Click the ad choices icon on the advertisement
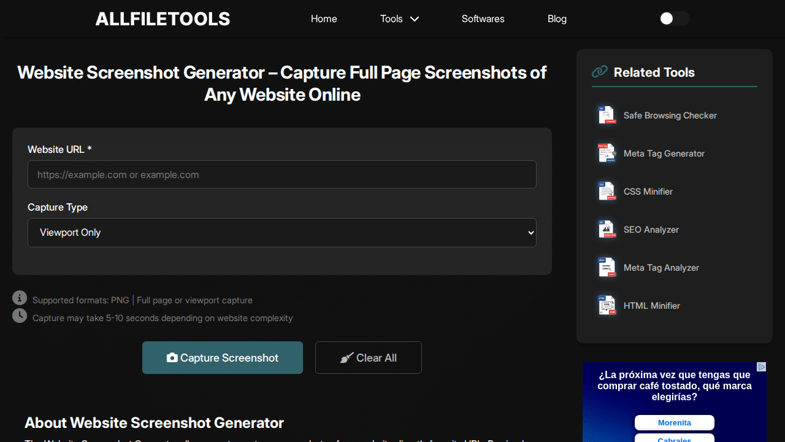This screenshot has width=785, height=442. tap(761, 367)
